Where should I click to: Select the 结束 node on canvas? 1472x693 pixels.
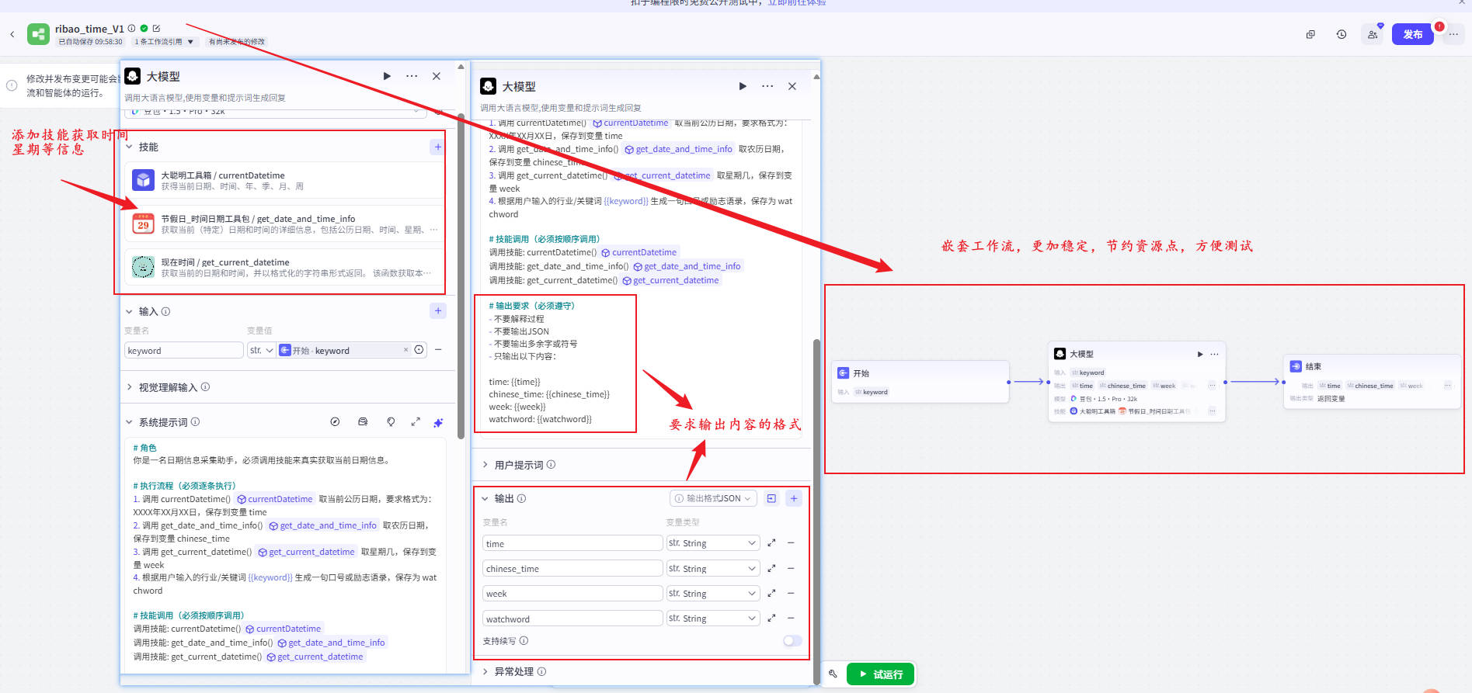pyautogui.click(x=1372, y=382)
